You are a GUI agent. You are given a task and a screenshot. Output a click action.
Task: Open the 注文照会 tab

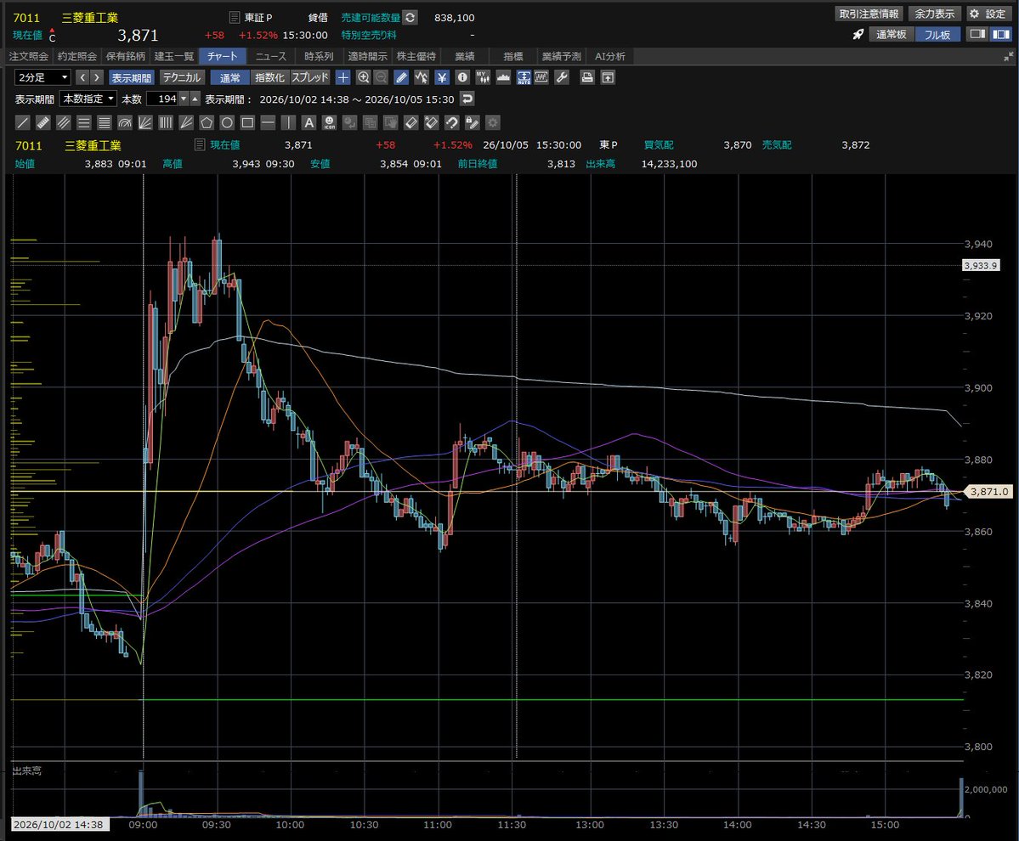pos(29,57)
